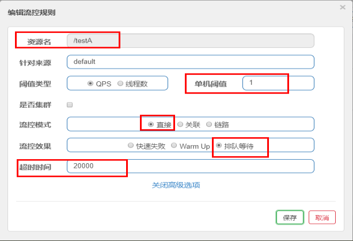Click the 针对来源 label
The width and height of the screenshot is (353, 241).
(35, 63)
